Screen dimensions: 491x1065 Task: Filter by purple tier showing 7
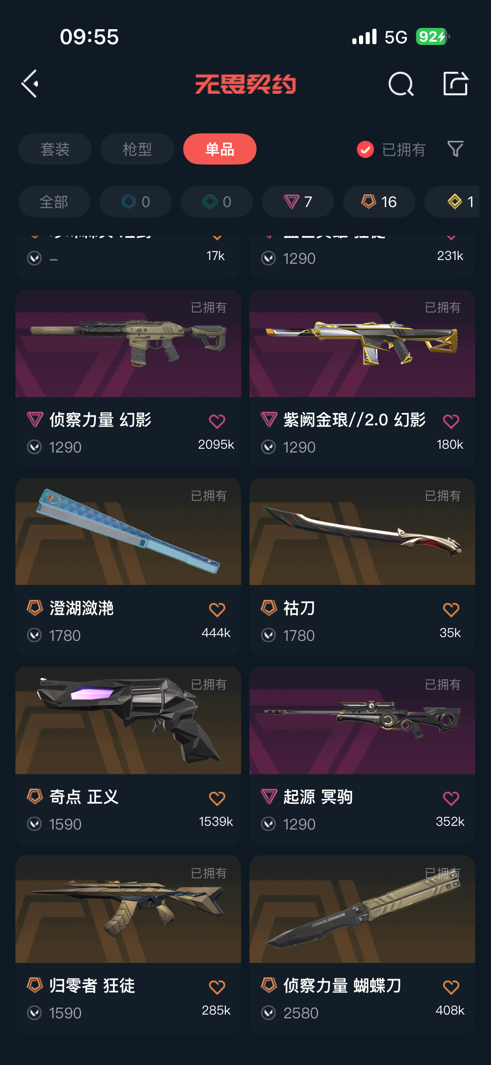point(298,202)
